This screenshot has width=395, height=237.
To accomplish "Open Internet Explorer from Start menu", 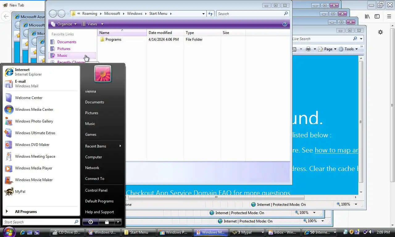I will pyautogui.click(x=41, y=72).
